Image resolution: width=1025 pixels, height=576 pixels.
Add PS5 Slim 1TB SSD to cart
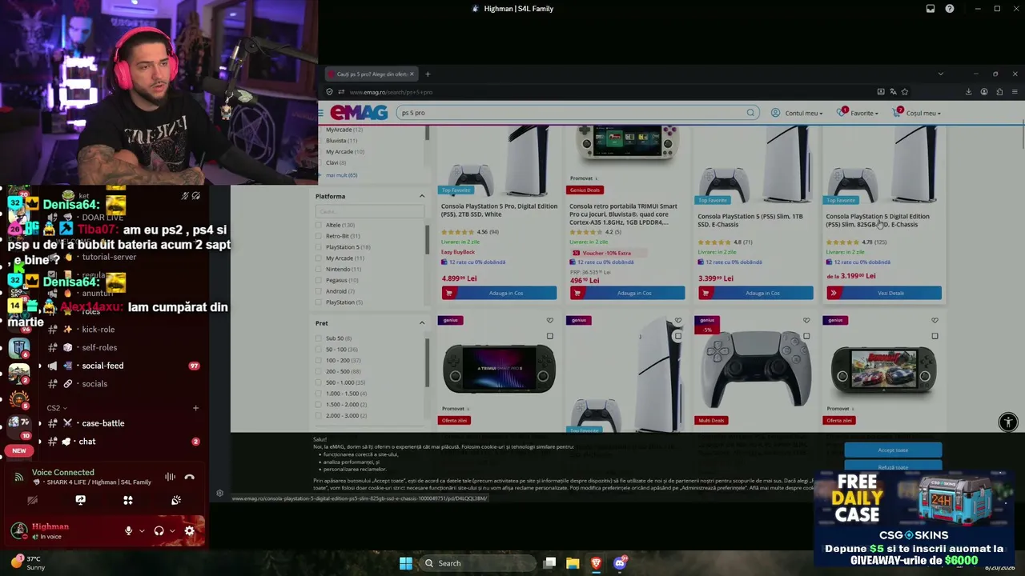point(755,293)
